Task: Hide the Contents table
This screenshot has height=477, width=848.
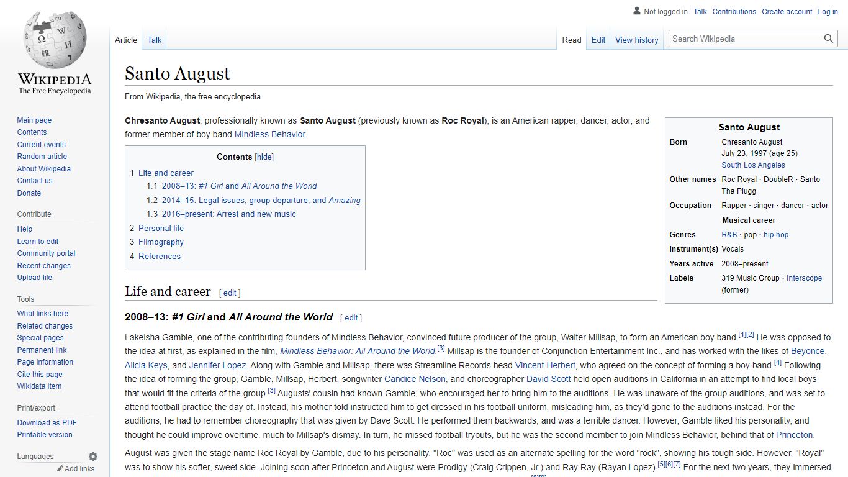Action: (x=264, y=157)
